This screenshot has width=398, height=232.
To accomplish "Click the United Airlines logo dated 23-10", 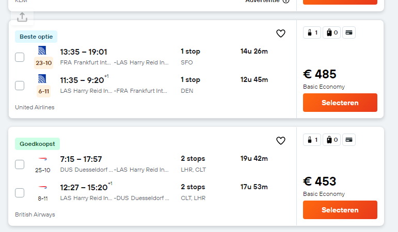I will [x=42, y=51].
